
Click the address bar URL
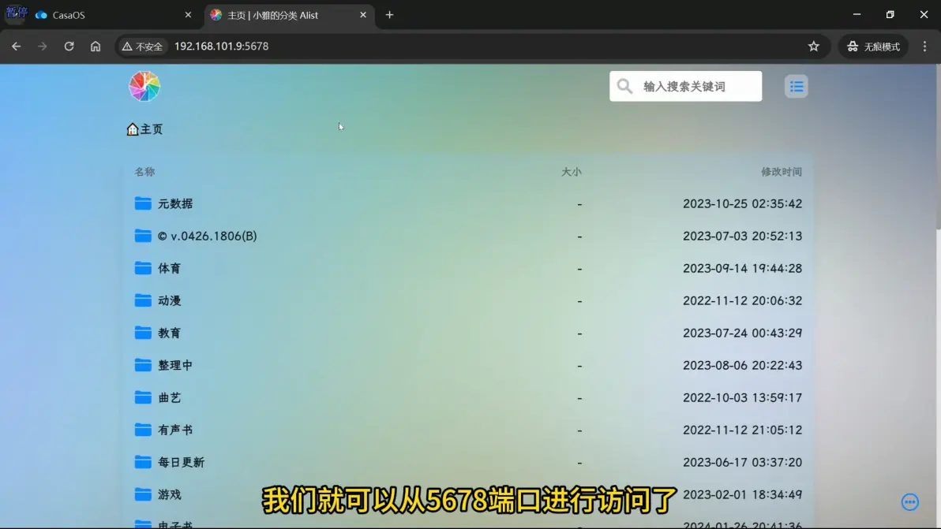[x=221, y=47]
